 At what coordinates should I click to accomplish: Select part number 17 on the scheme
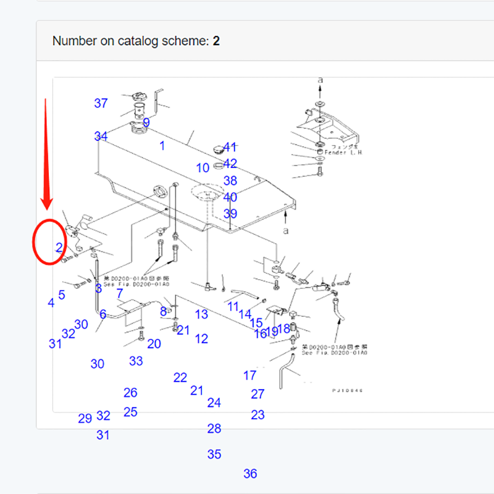coord(250,375)
